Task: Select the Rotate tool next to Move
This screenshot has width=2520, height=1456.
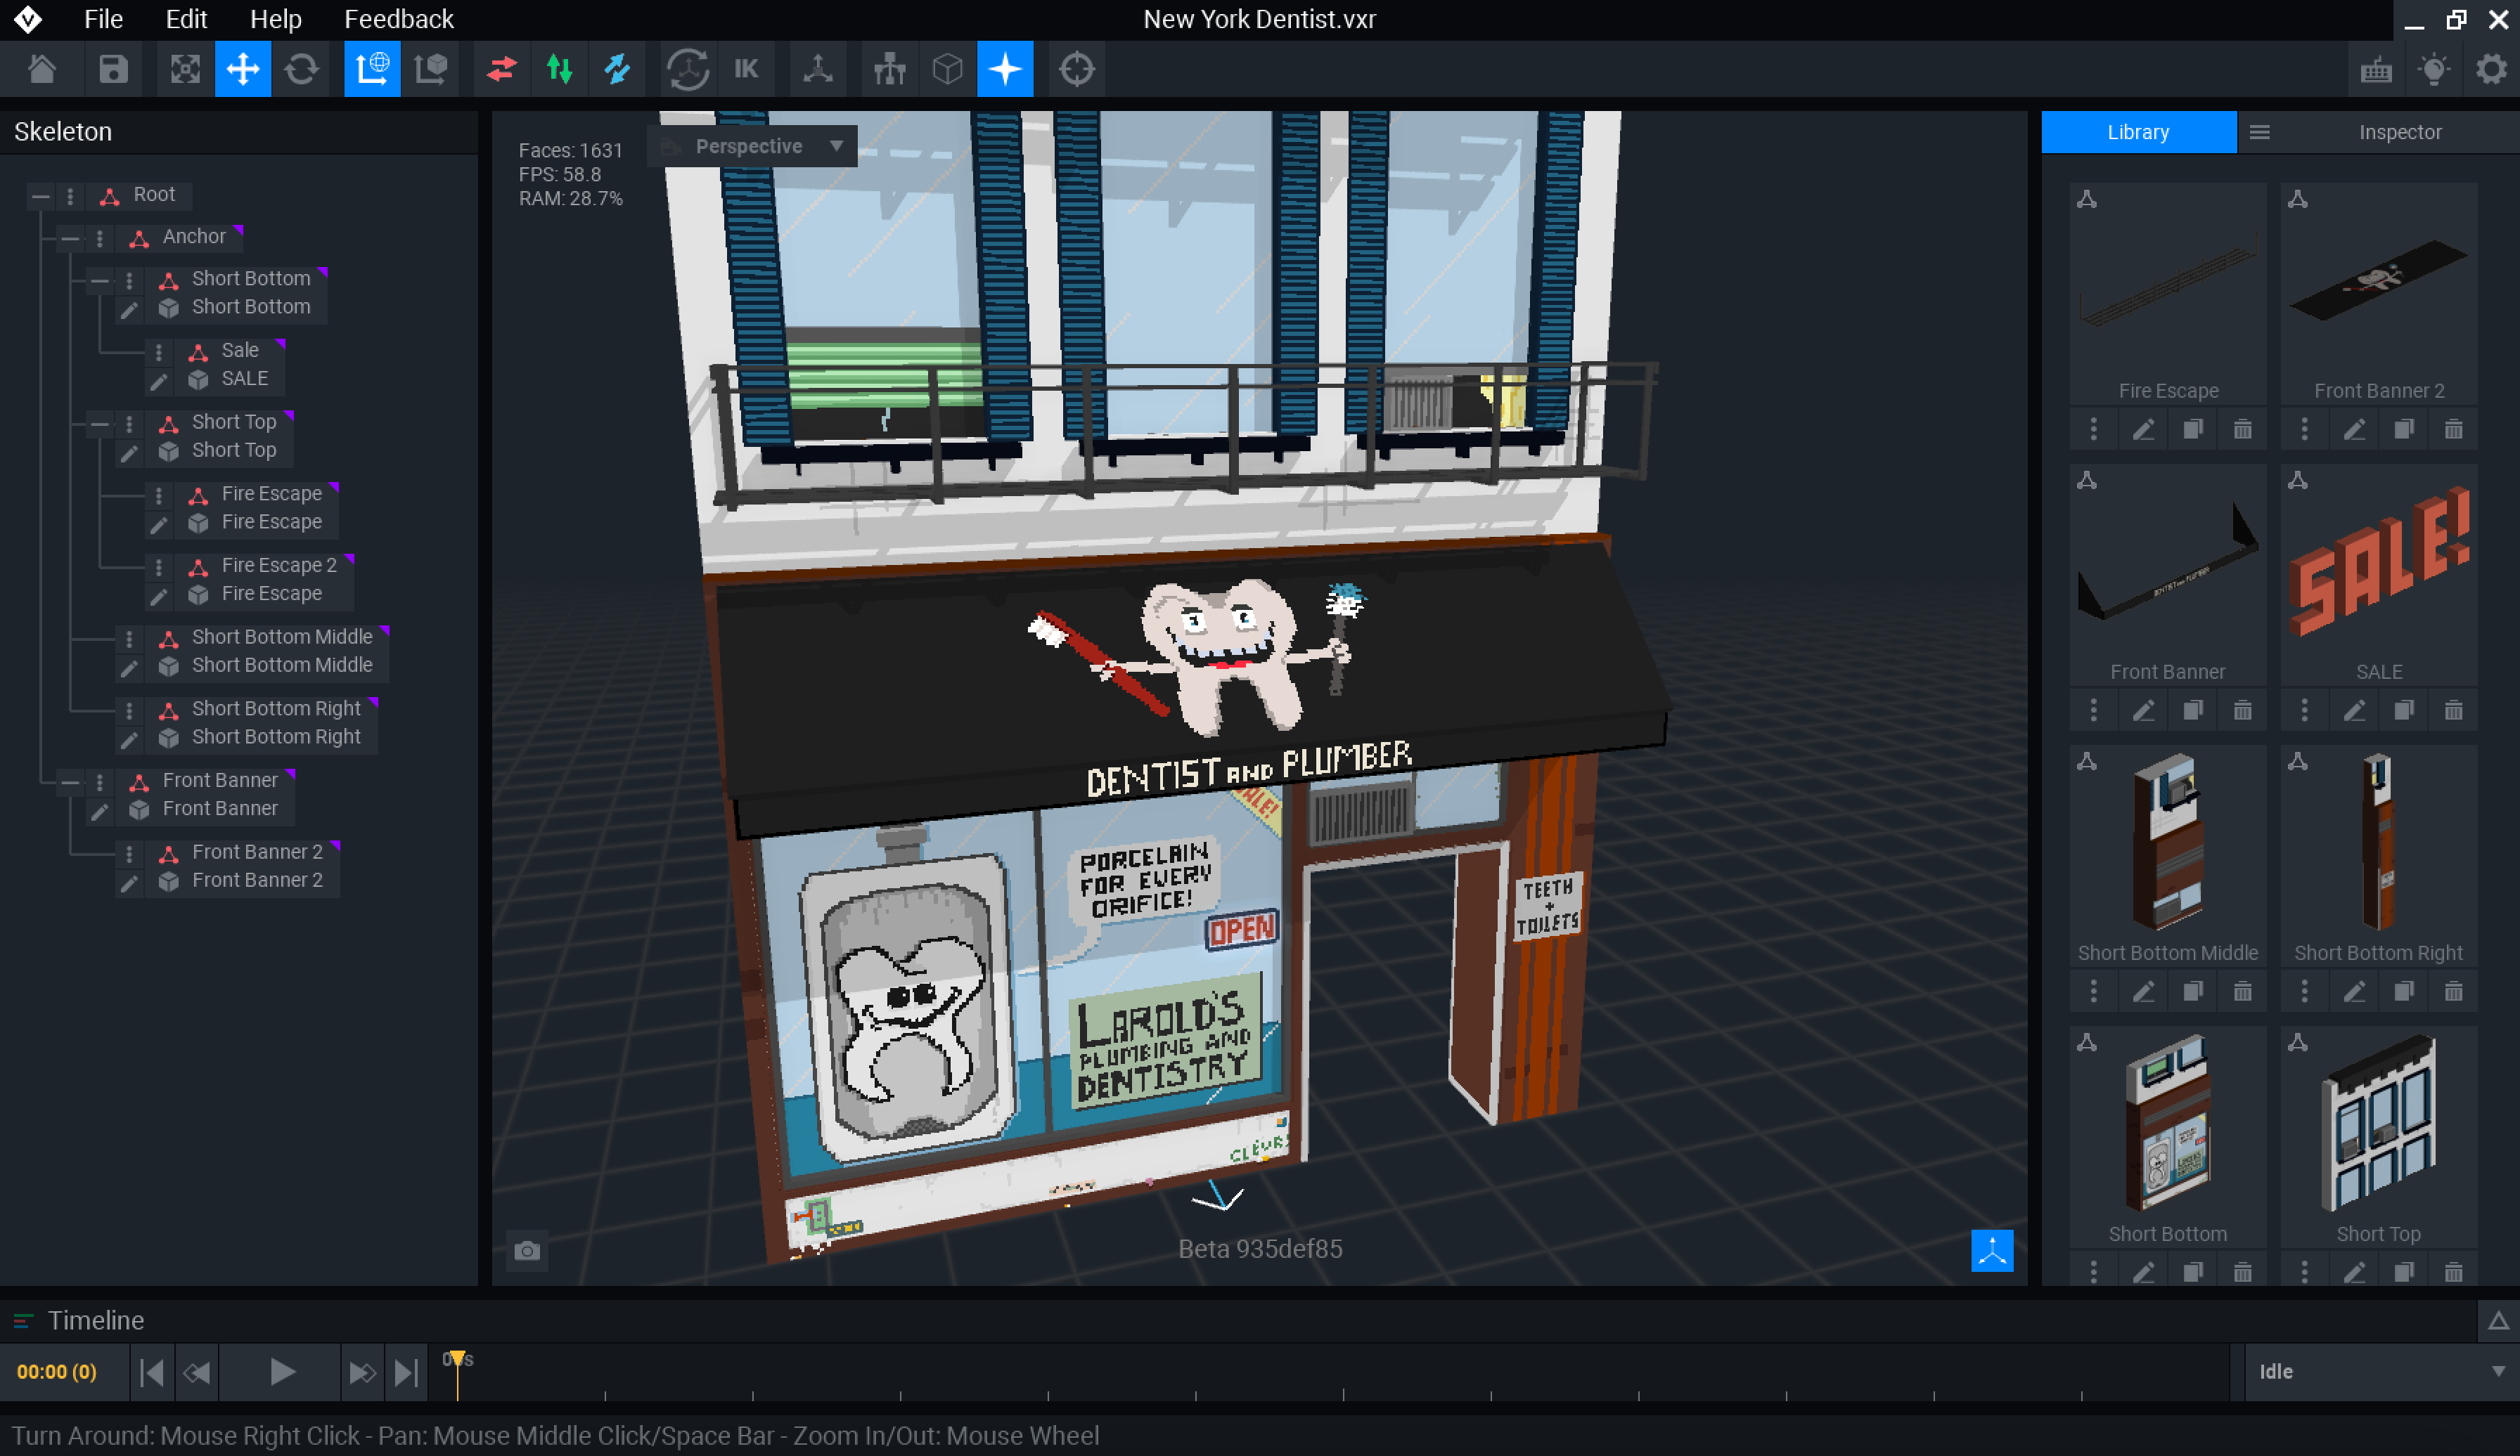Action: click(x=302, y=69)
